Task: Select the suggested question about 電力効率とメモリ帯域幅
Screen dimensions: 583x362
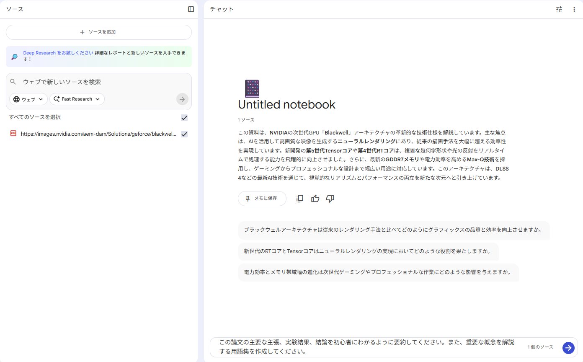Action: point(378,272)
